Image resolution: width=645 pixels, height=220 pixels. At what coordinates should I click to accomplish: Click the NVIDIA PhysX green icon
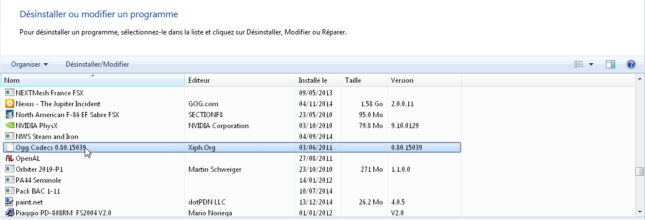pos(9,126)
